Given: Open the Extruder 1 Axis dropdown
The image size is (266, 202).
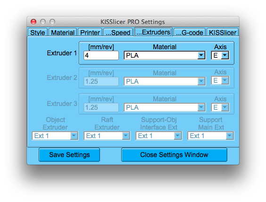Looking at the screenshot, I should pos(220,55).
